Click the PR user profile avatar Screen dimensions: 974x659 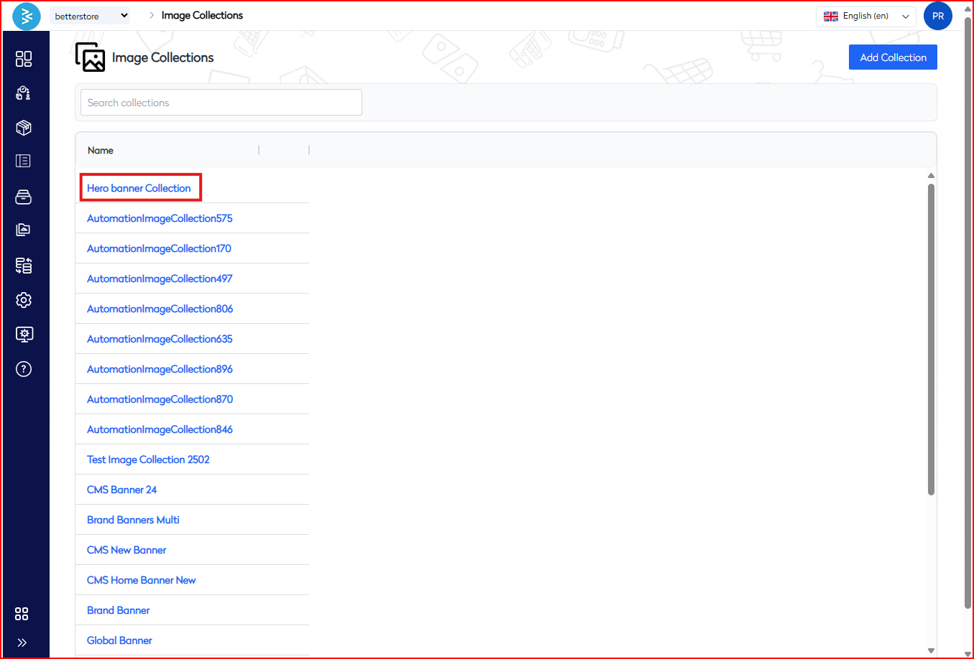pos(937,16)
